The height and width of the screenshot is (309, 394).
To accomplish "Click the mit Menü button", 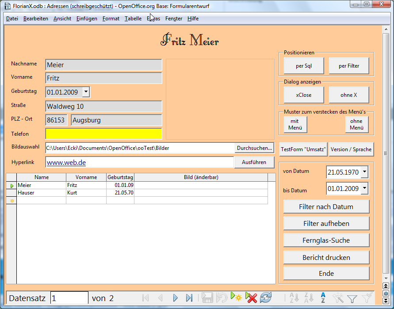I will point(295,124).
